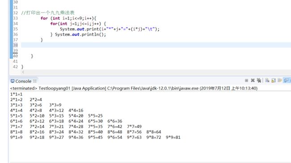The image size is (291, 163).
Task: Click the highlighted empty line 38 in the editor
Action: pos(156,45)
